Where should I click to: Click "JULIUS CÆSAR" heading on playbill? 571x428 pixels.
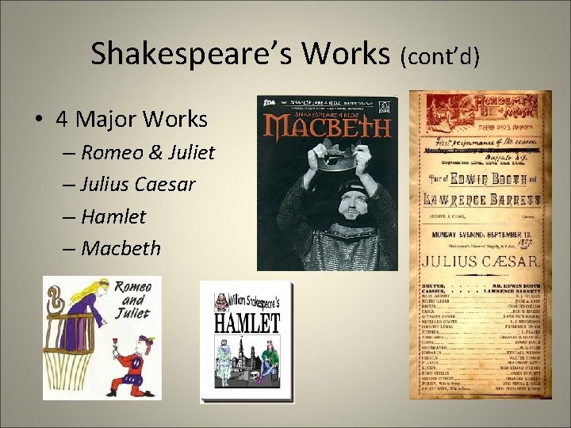[481, 262]
